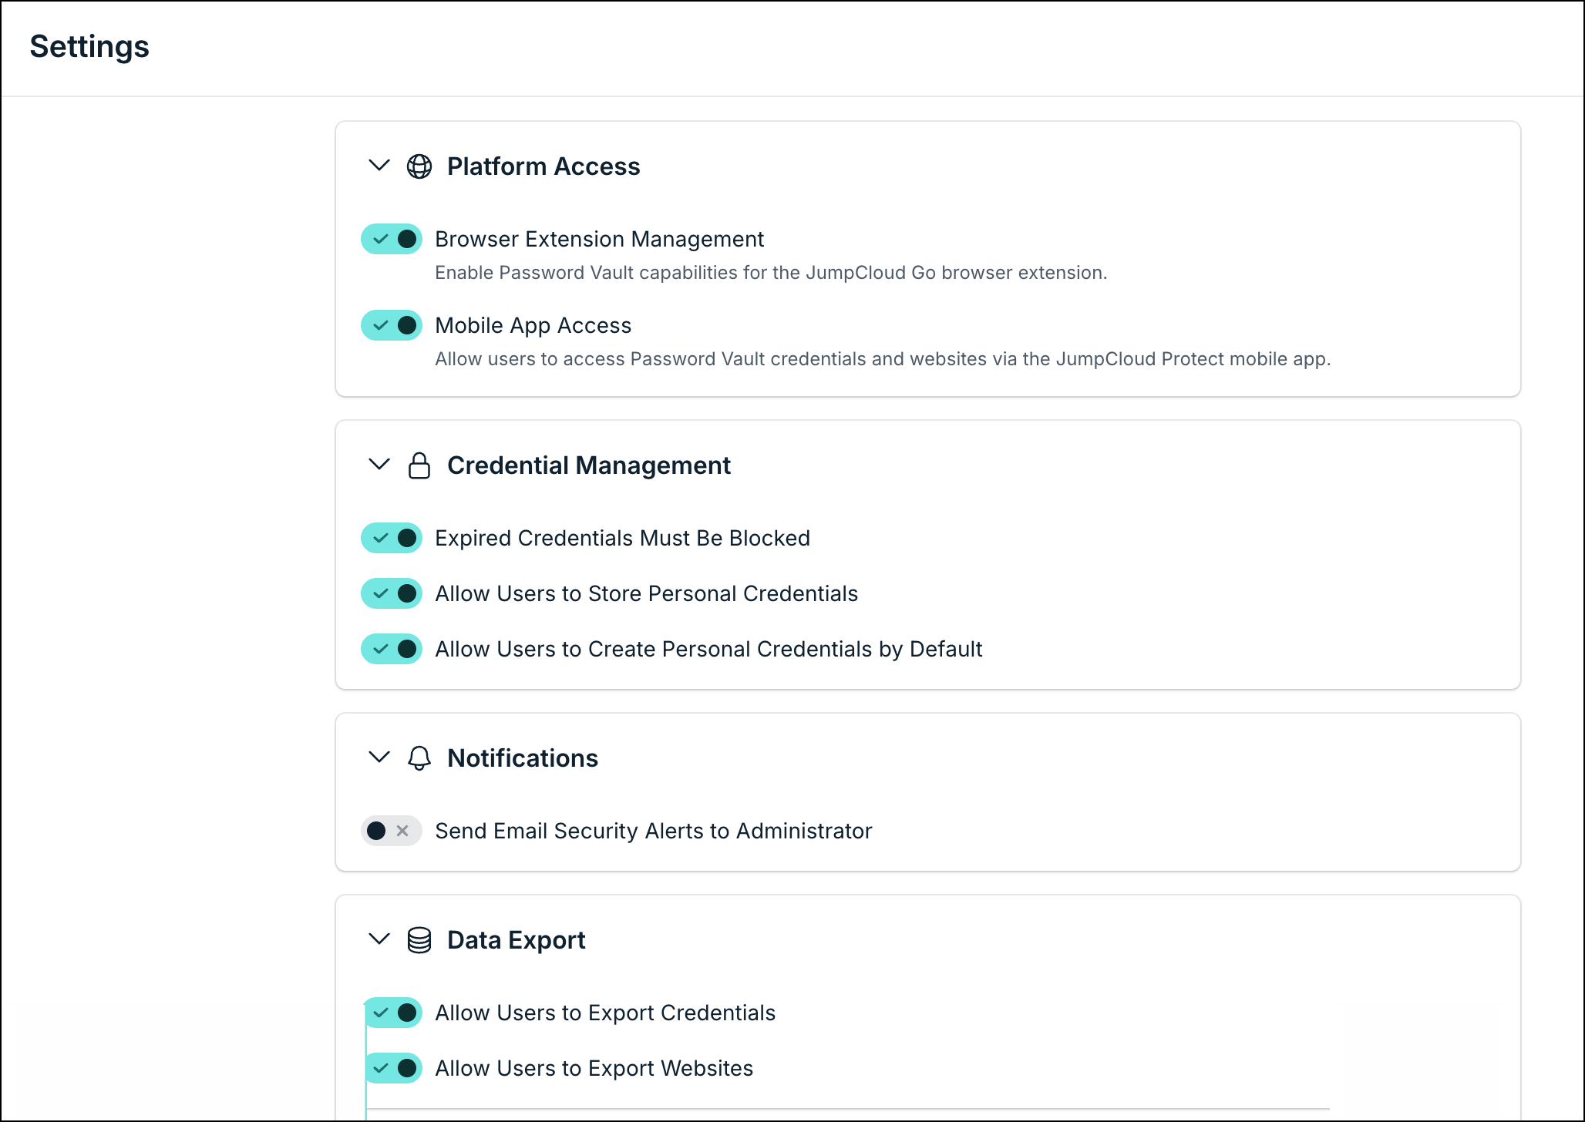
Task: Click the Settings page title
Action: tap(89, 47)
